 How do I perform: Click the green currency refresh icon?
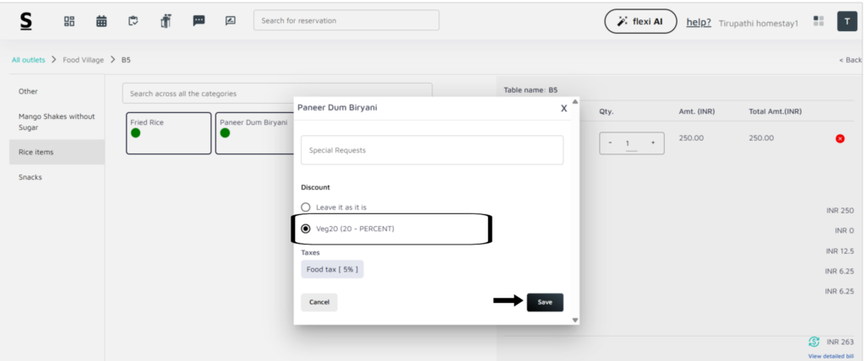[814, 342]
